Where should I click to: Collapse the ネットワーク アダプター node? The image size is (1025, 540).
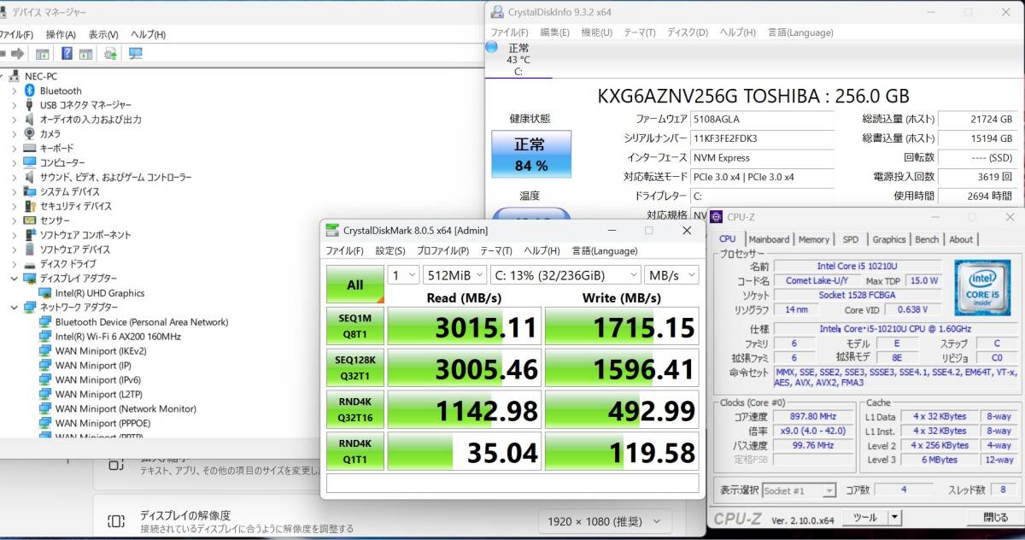tap(14, 307)
